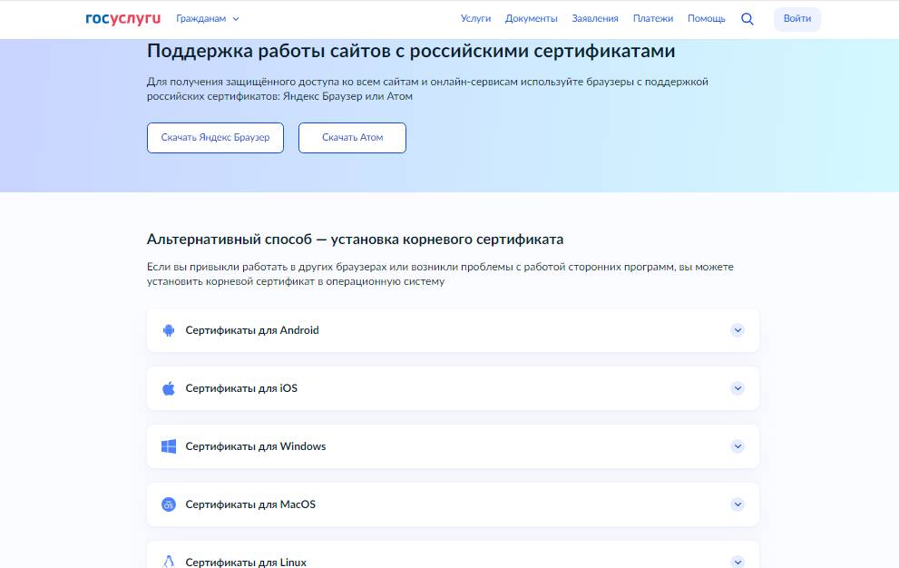Click the Linux penguin icon

(167, 563)
